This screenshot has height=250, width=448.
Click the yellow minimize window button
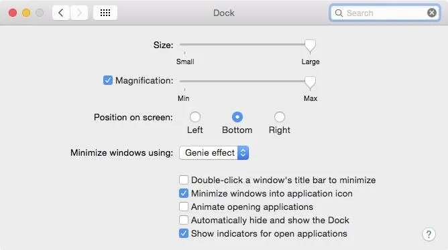tap(26, 13)
